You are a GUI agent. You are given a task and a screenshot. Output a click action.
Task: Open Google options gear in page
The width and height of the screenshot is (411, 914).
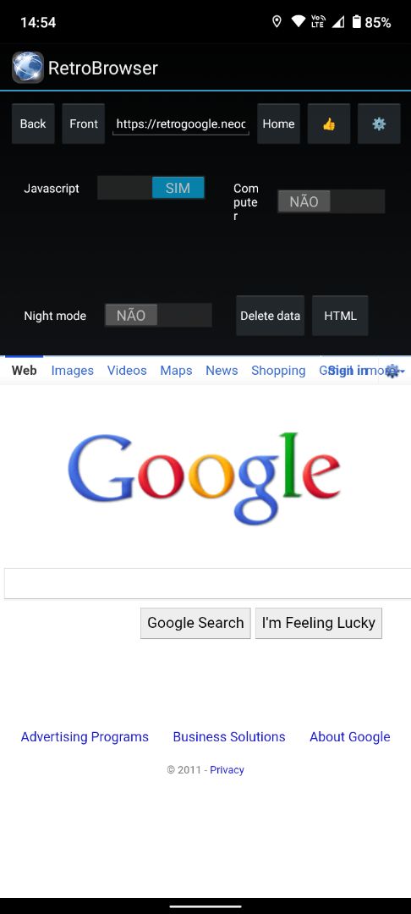(x=393, y=371)
